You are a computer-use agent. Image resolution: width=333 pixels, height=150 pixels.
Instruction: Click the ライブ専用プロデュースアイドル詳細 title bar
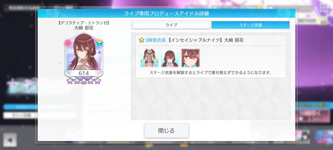166,13
